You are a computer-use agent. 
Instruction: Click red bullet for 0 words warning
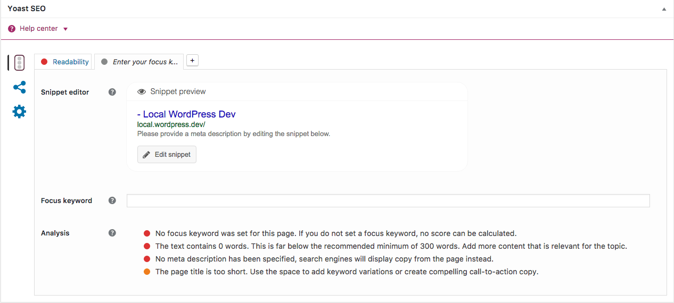click(147, 246)
